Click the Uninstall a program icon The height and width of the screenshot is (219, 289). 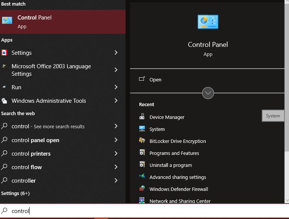click(142, 164)
